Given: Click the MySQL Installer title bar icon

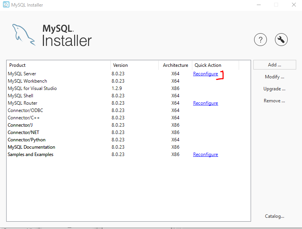Looking at the screenshot, I should point(5,5).
